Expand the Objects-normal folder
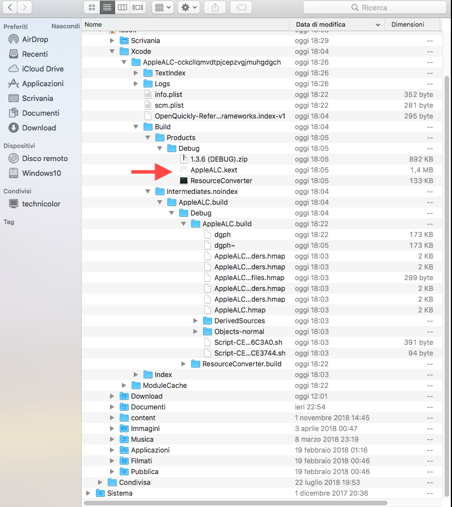The width and height of the screenshot is (452, 507). tap(195, 331)
